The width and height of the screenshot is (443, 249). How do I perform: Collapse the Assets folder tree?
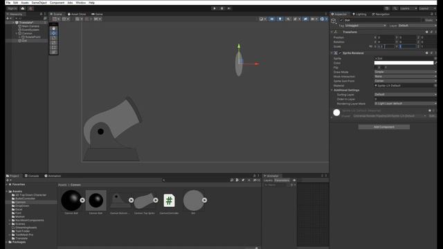(x=7, y=192)
